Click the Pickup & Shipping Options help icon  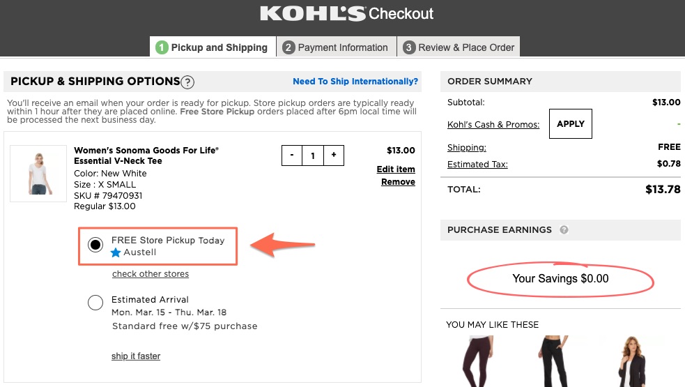tap(187, 82)
